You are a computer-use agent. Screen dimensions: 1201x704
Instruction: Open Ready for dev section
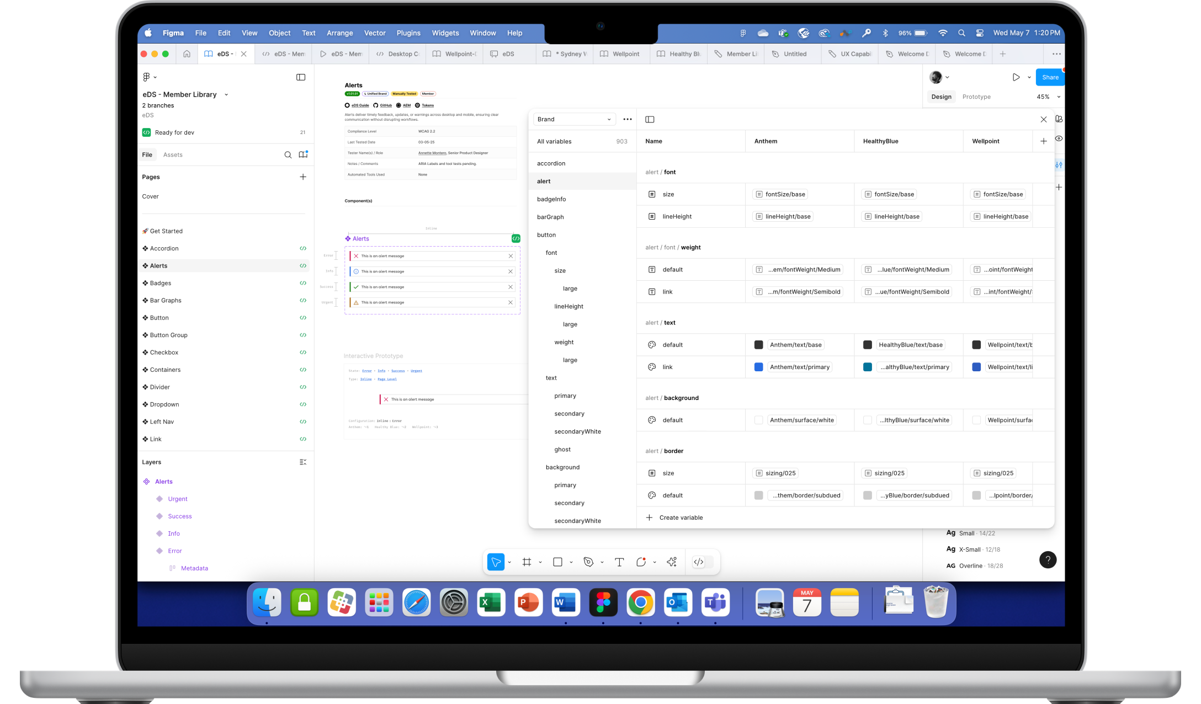(x=224, y=132)
